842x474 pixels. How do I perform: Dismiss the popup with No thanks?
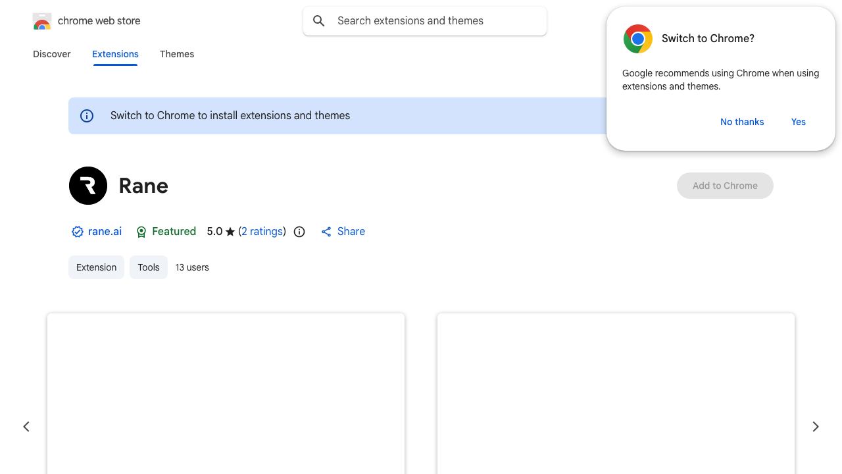point(742,122)
